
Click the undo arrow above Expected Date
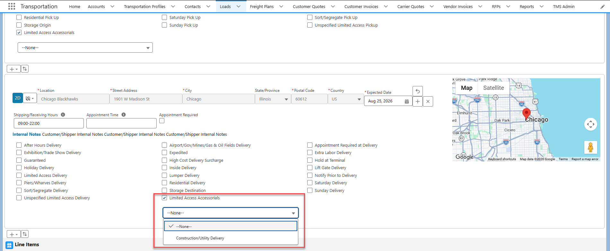(417, 91)
